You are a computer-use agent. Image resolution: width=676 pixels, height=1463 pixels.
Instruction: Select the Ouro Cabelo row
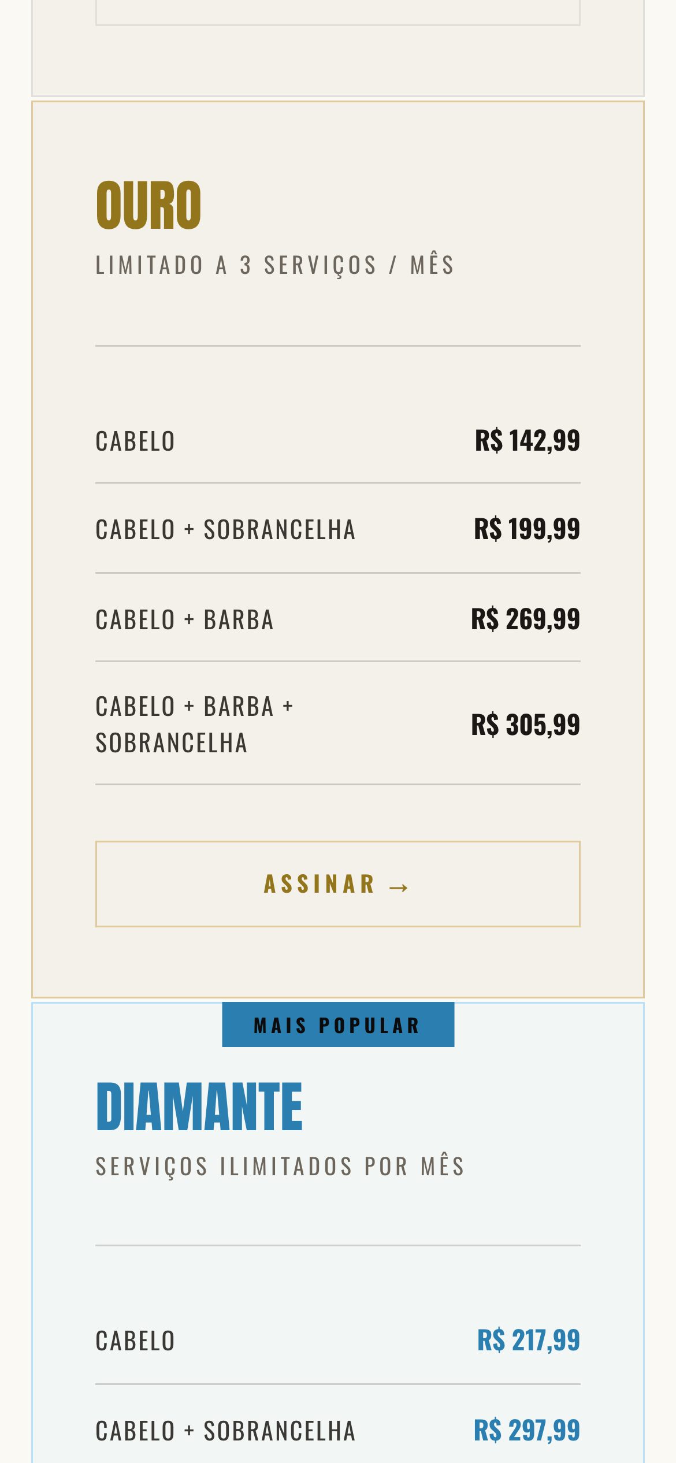(x=337, y=441)
